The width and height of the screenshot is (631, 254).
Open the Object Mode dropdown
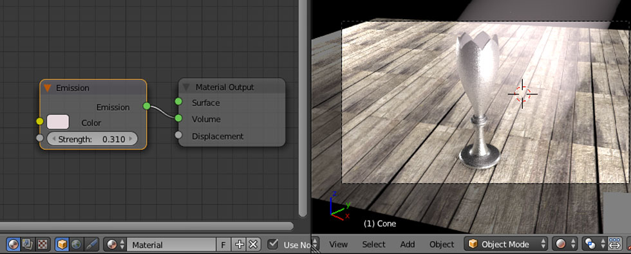[506, 244]
